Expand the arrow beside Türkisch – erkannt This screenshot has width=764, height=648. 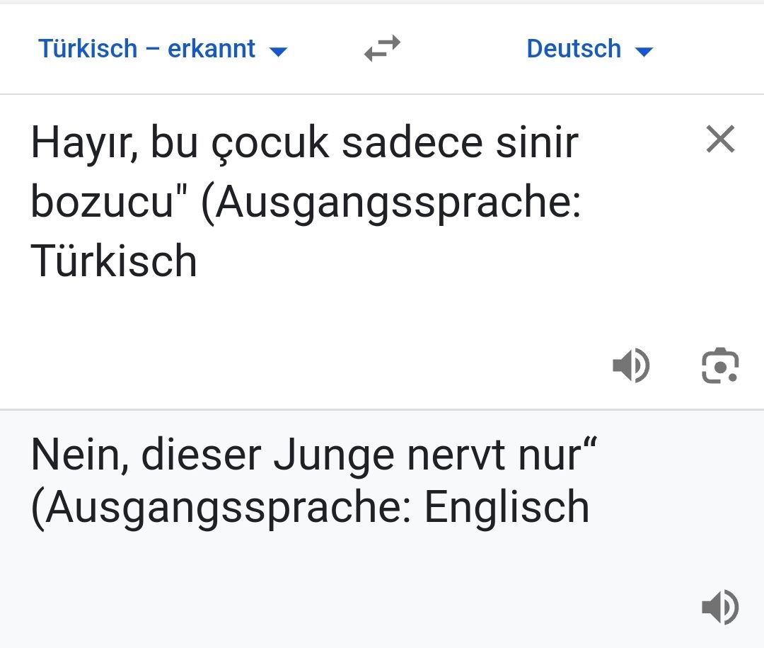[x=279, y=51]
